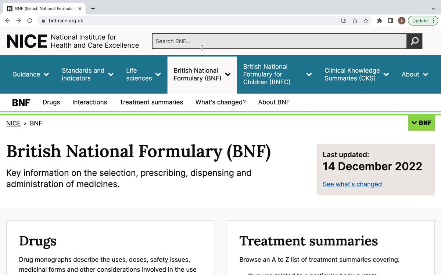This screenshot has height=275, width=441.
Task: Click the Drugs card heading
Action: tap(38, 241)
